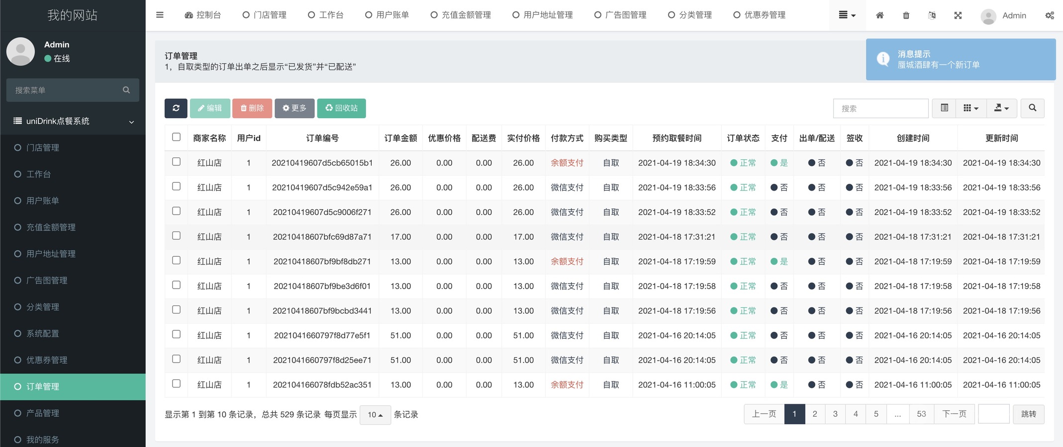Viewport: 1063px width, 447px height.
Task: Toggle fullscreen mode icon
Action: point(958,15)
